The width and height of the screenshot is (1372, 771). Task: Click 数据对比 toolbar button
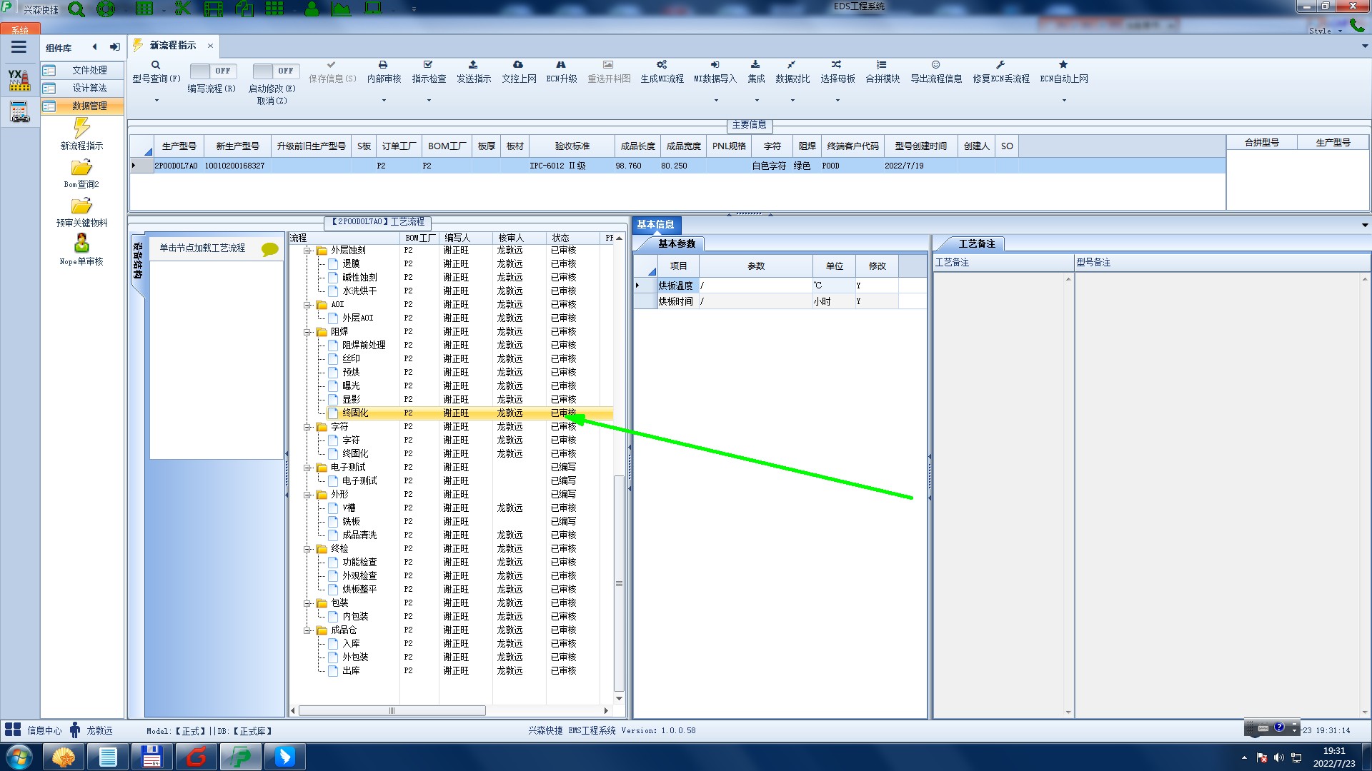[792, 71]
